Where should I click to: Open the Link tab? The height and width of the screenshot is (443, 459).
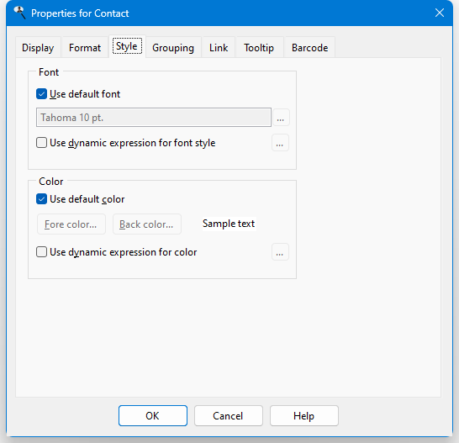[219, 47]
